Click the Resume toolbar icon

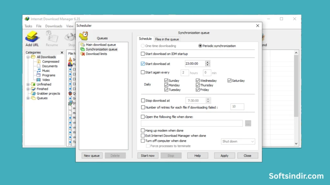tap(52, 38)
